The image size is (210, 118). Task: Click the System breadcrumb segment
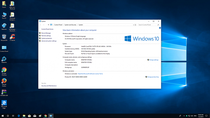(81, 25)
